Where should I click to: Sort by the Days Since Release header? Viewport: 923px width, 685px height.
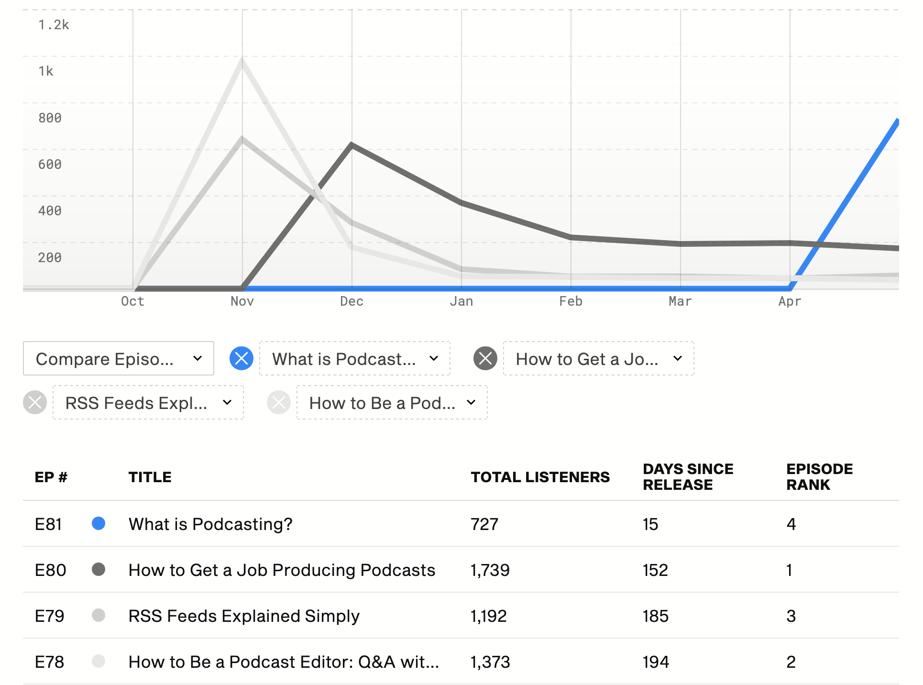click(x=688, y=477)
